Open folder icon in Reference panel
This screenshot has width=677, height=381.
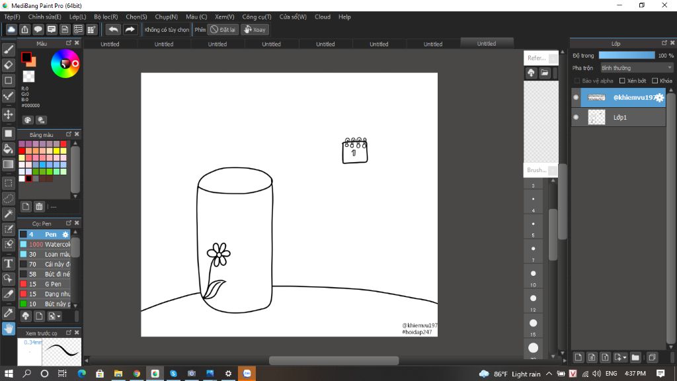pos(545,73)
